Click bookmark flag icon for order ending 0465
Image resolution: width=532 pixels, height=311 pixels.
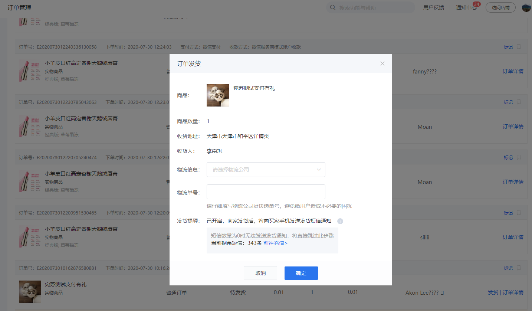point(519,213)
